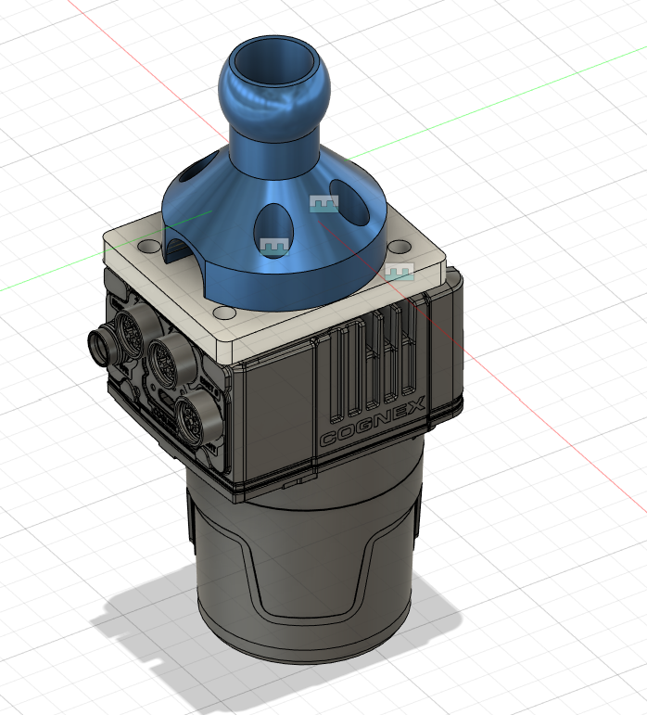Image resolution: width=647 pixels, height=715 pixels.
Task: Select the small protruding connector on far left
Action: coord(100,345)
